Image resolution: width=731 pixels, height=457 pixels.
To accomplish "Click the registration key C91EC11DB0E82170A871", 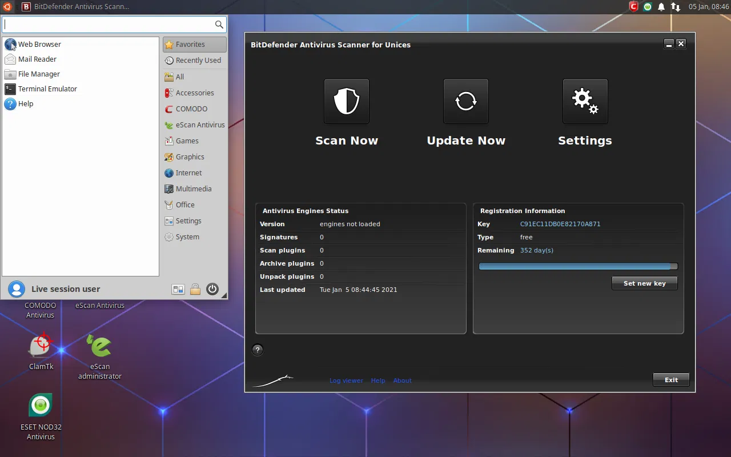I will (560, 224).
